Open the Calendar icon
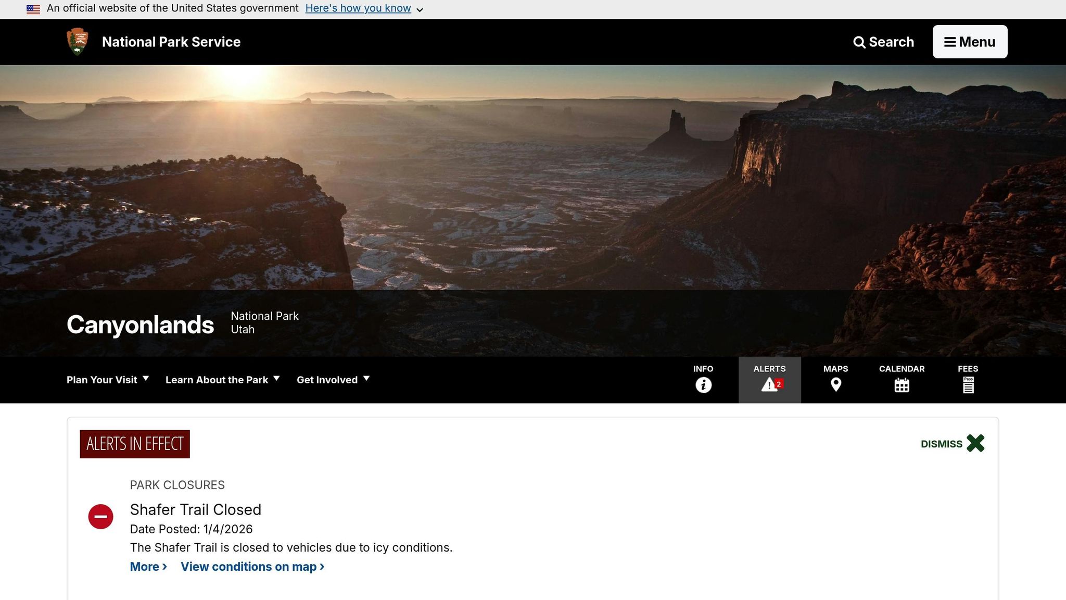The width and height of the screenshot is (1066, 600). [902, 385]
